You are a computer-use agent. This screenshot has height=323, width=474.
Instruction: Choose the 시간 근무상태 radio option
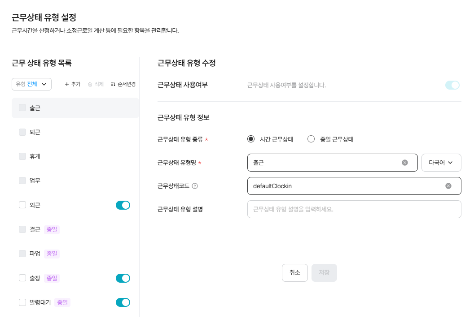[x=251, y=139]
